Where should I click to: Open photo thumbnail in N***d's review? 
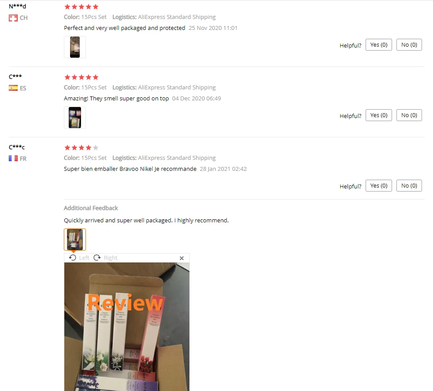coord(75,47)
